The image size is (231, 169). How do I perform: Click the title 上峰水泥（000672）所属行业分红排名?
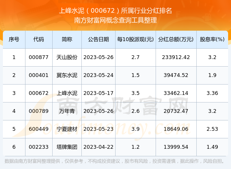115,11
